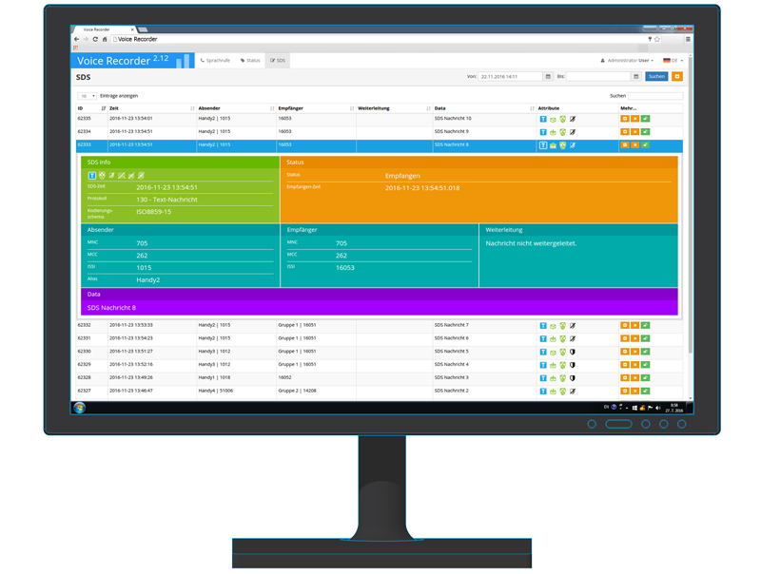Open the DE language dropdown
This screenshot has height=574, width=761.
(673, 61)
